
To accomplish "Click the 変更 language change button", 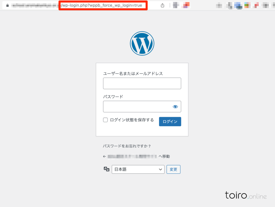I will click(x=173, y=169).
